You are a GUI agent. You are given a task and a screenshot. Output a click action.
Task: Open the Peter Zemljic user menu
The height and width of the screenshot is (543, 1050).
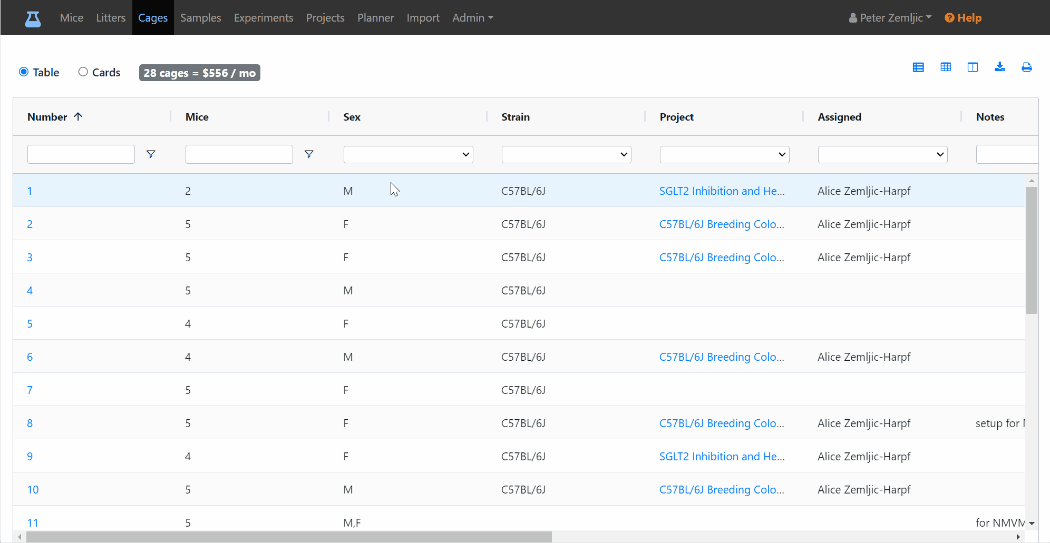(x=890, y=18)
